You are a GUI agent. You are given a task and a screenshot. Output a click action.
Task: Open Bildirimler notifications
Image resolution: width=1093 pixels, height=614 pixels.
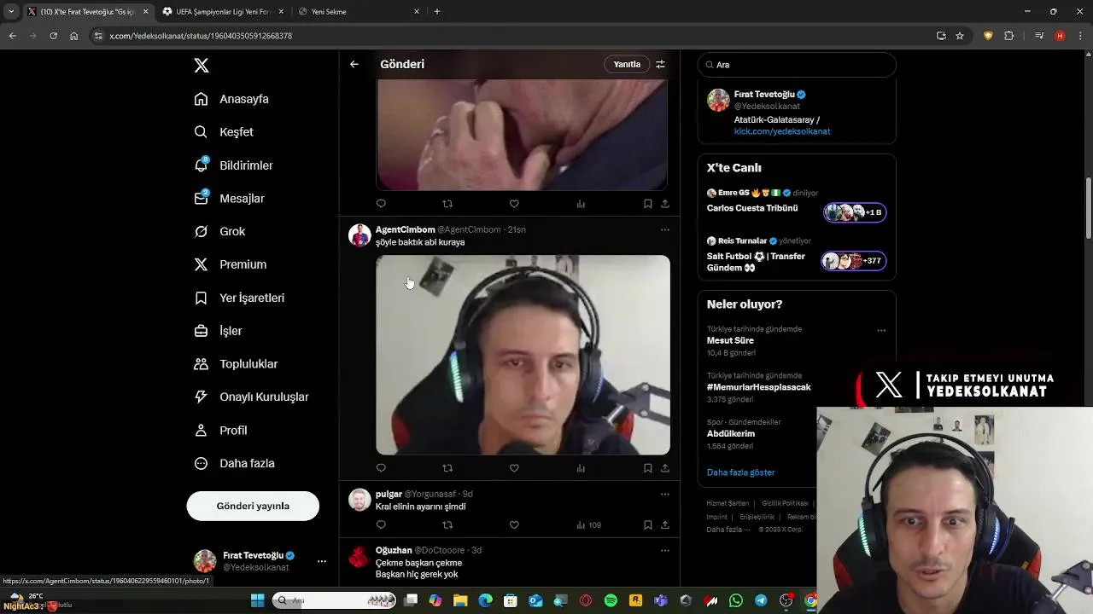tap(234, 165)
